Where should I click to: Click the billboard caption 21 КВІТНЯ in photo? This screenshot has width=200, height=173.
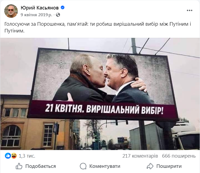pos(65,108)
